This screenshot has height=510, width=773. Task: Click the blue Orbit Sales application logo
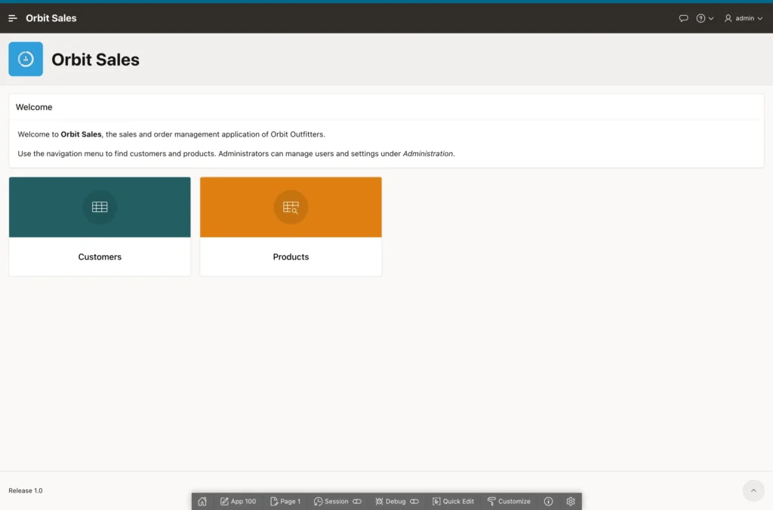(x=26, y=59)
